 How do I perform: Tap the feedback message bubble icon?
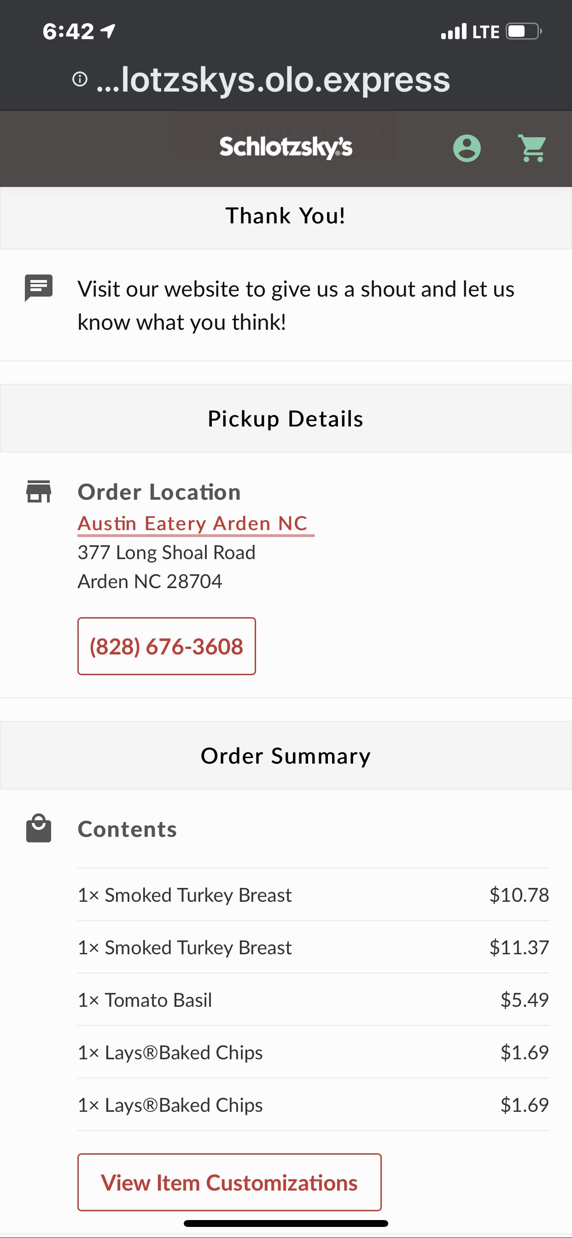click(38, 288)
